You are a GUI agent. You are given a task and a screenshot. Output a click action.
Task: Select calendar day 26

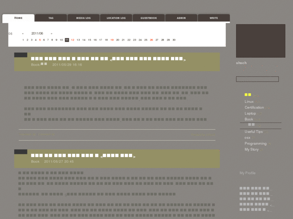click(152, 40)
